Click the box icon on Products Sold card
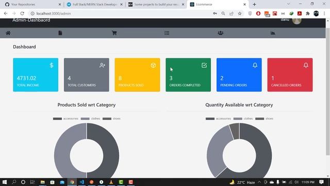The width and height of the screenshot is (330, 186). pyautogui.click(x=153, y=66)
